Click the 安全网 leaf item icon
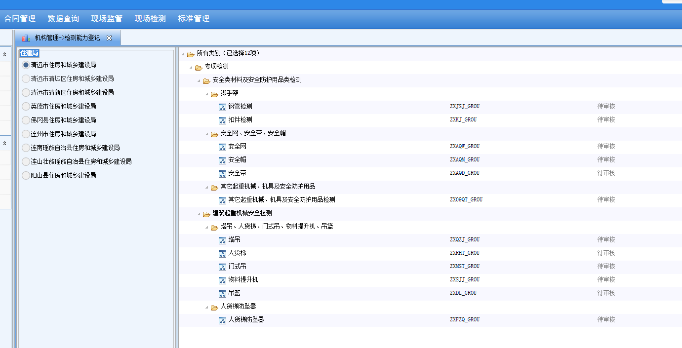 tap(222, 147)
